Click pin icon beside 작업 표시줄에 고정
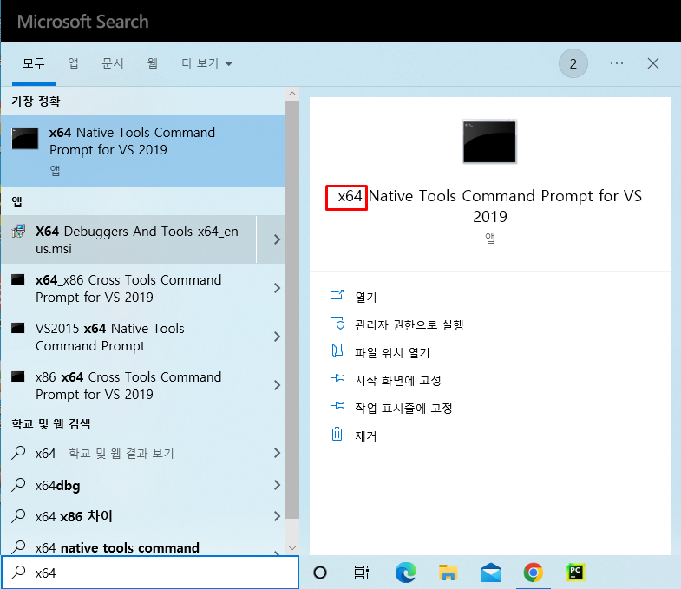The image size is (681, 589). pyautogui.click(x=337, y=406)
